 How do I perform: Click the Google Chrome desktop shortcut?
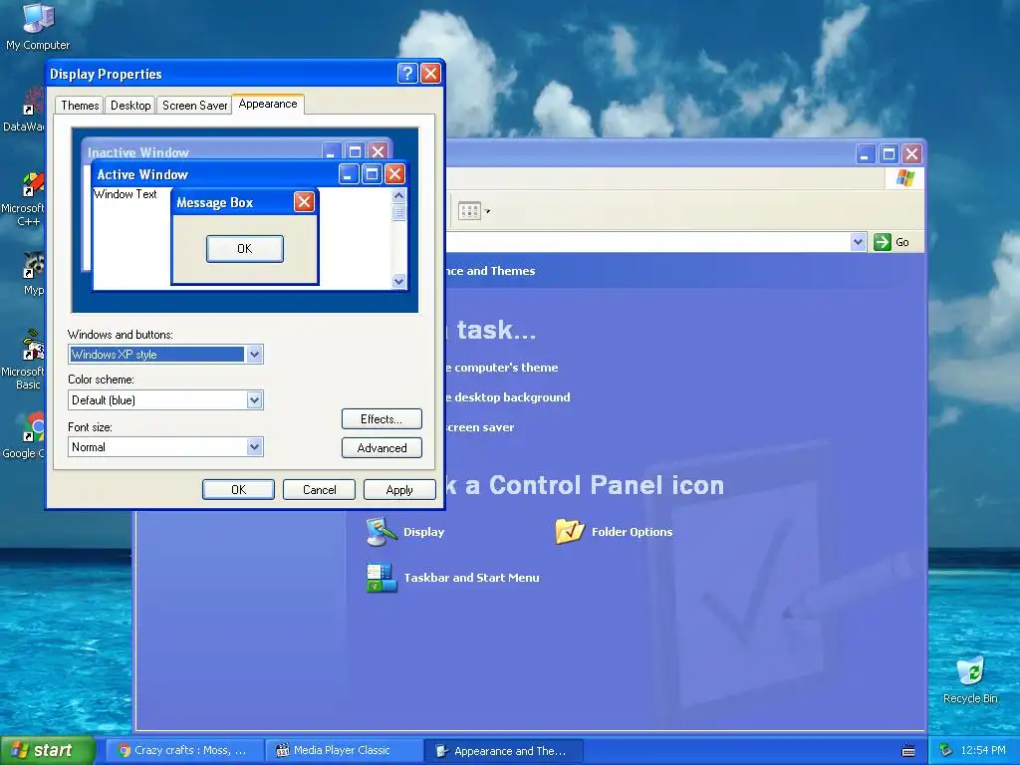[24, 435]
